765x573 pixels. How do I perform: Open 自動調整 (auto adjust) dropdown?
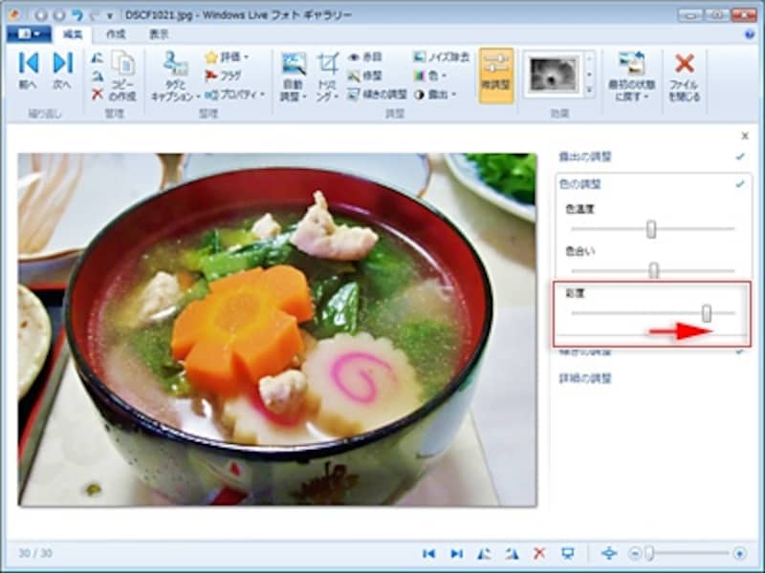click(x=294, y=76)
